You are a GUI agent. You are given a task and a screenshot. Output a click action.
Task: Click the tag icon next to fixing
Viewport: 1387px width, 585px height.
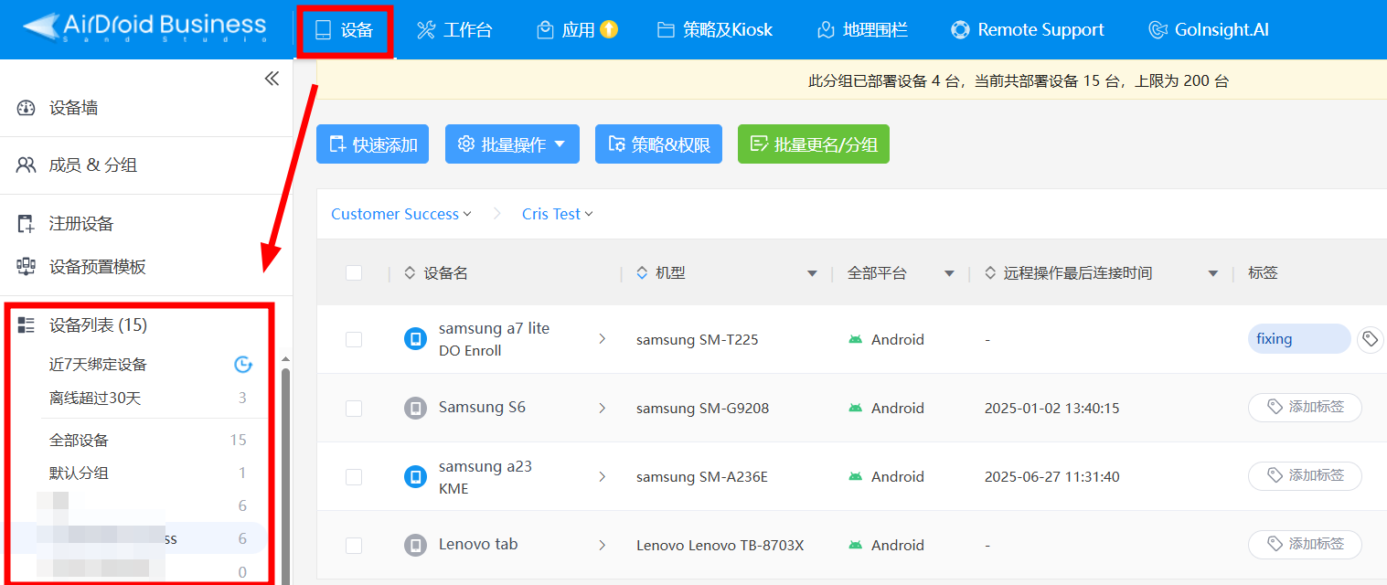pos(1370,340)
